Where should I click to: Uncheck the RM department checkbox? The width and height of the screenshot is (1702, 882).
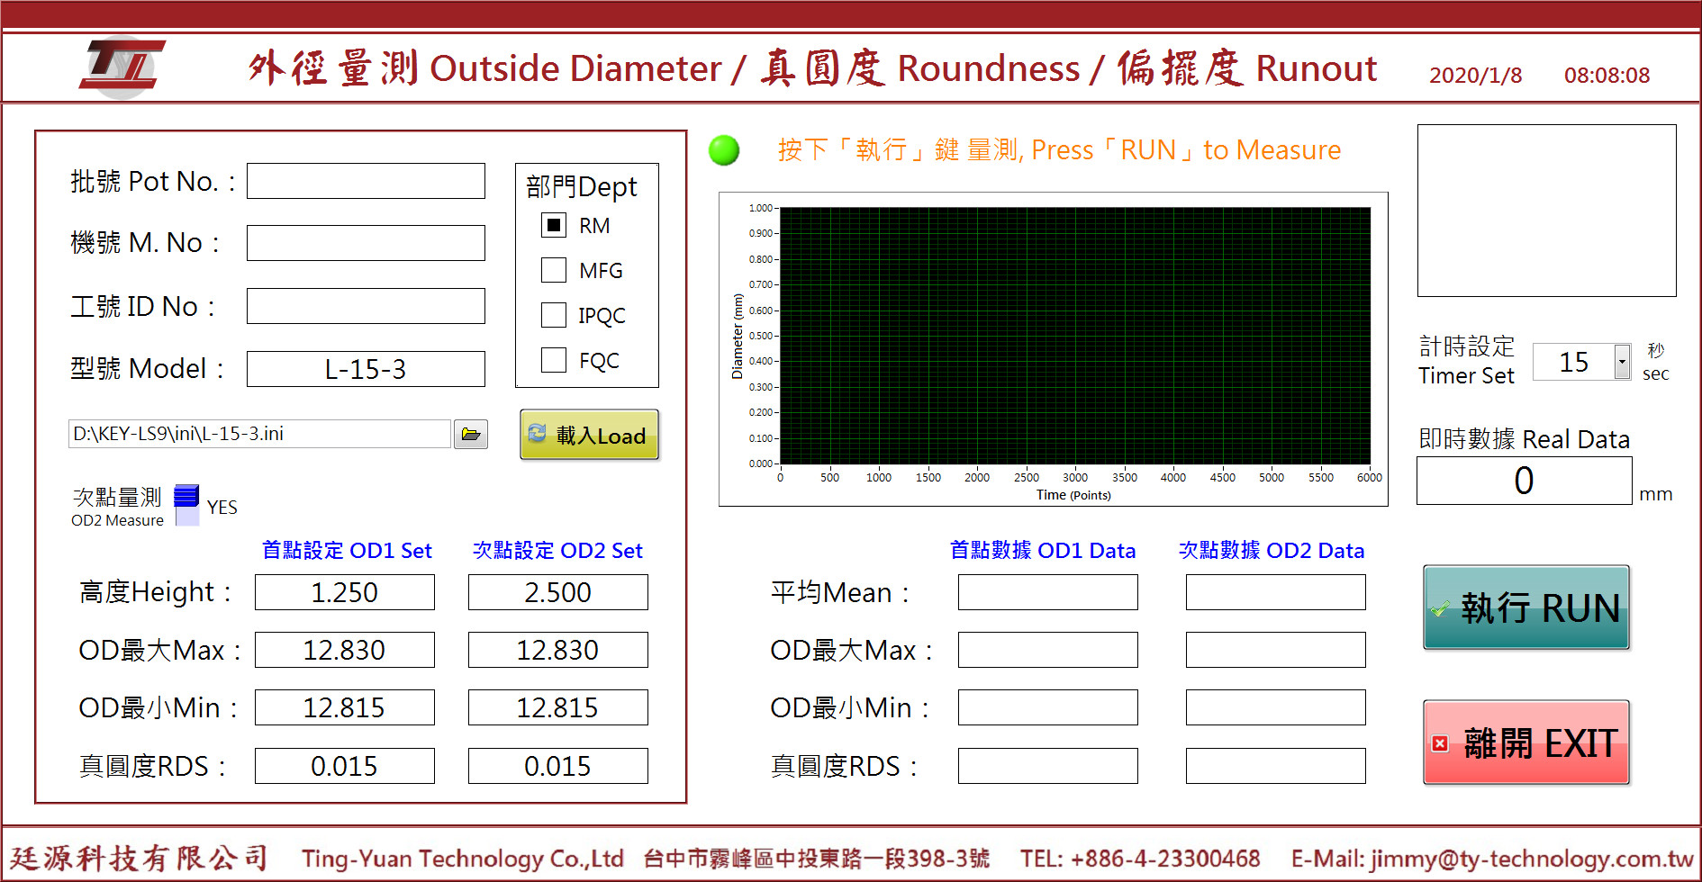[x=554, y=225]
